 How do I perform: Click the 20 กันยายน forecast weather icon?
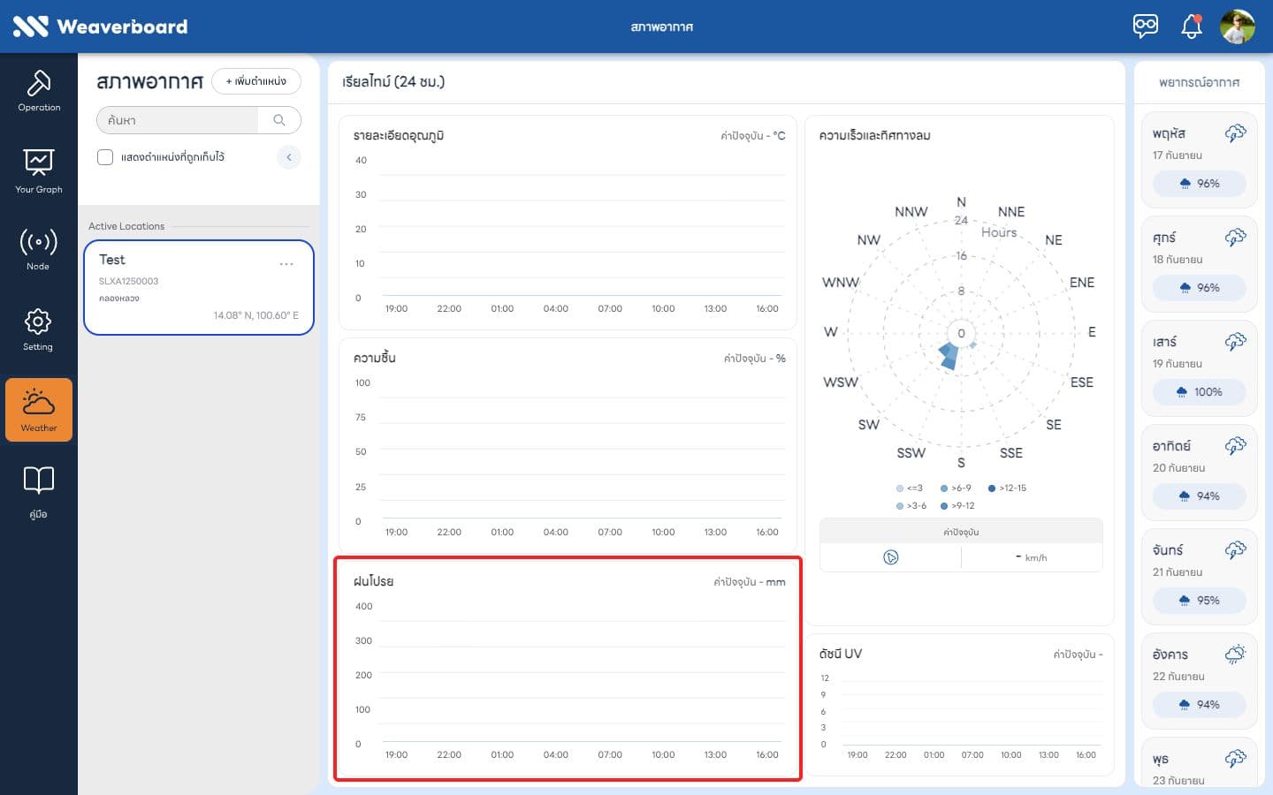(1235, 446)
